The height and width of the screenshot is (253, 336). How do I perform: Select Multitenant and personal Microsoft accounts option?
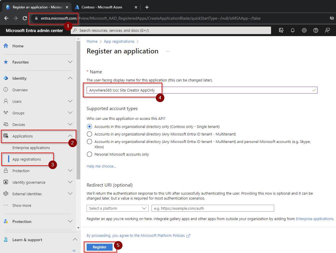(89, 142)
